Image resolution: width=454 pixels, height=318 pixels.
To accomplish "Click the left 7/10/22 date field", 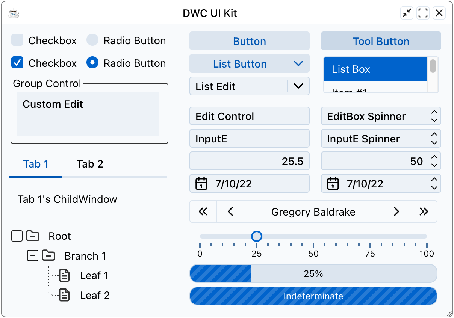I will (250, 184).
